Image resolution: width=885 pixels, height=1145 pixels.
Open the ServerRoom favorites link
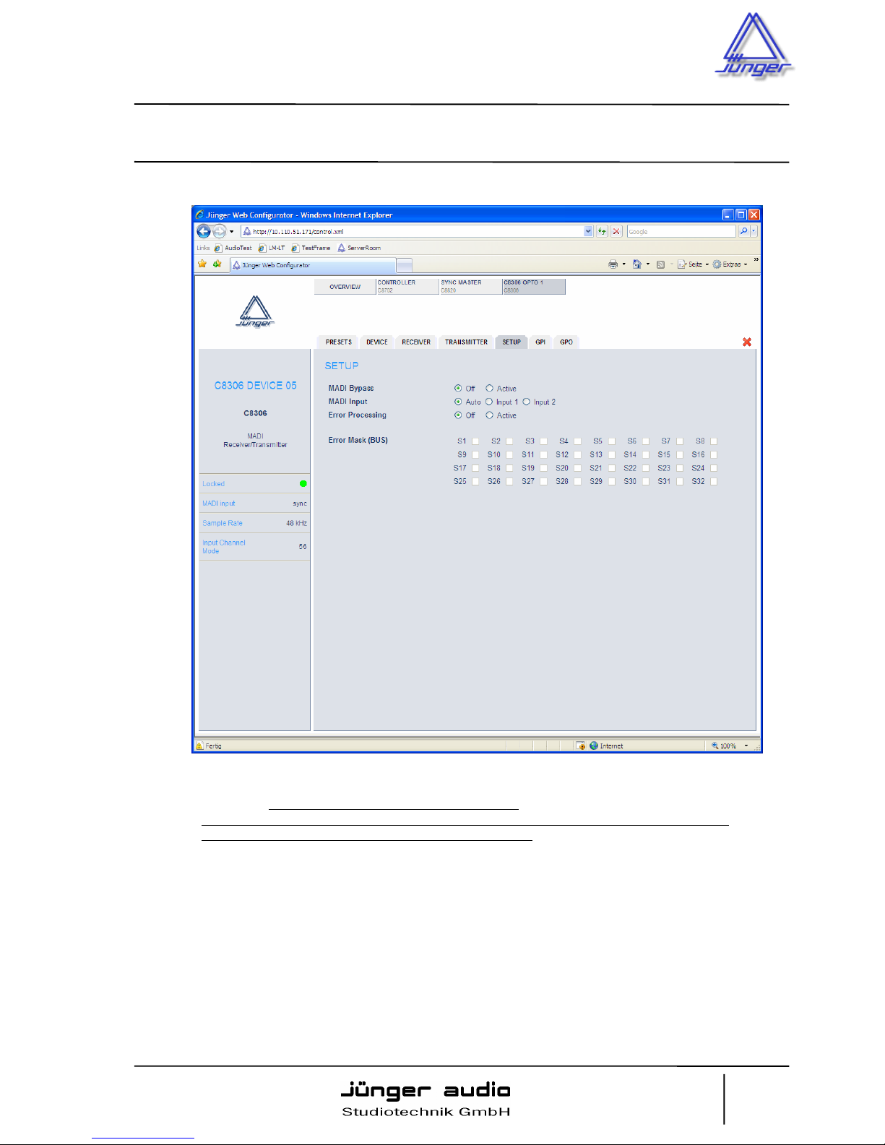(x=359, y=248)
